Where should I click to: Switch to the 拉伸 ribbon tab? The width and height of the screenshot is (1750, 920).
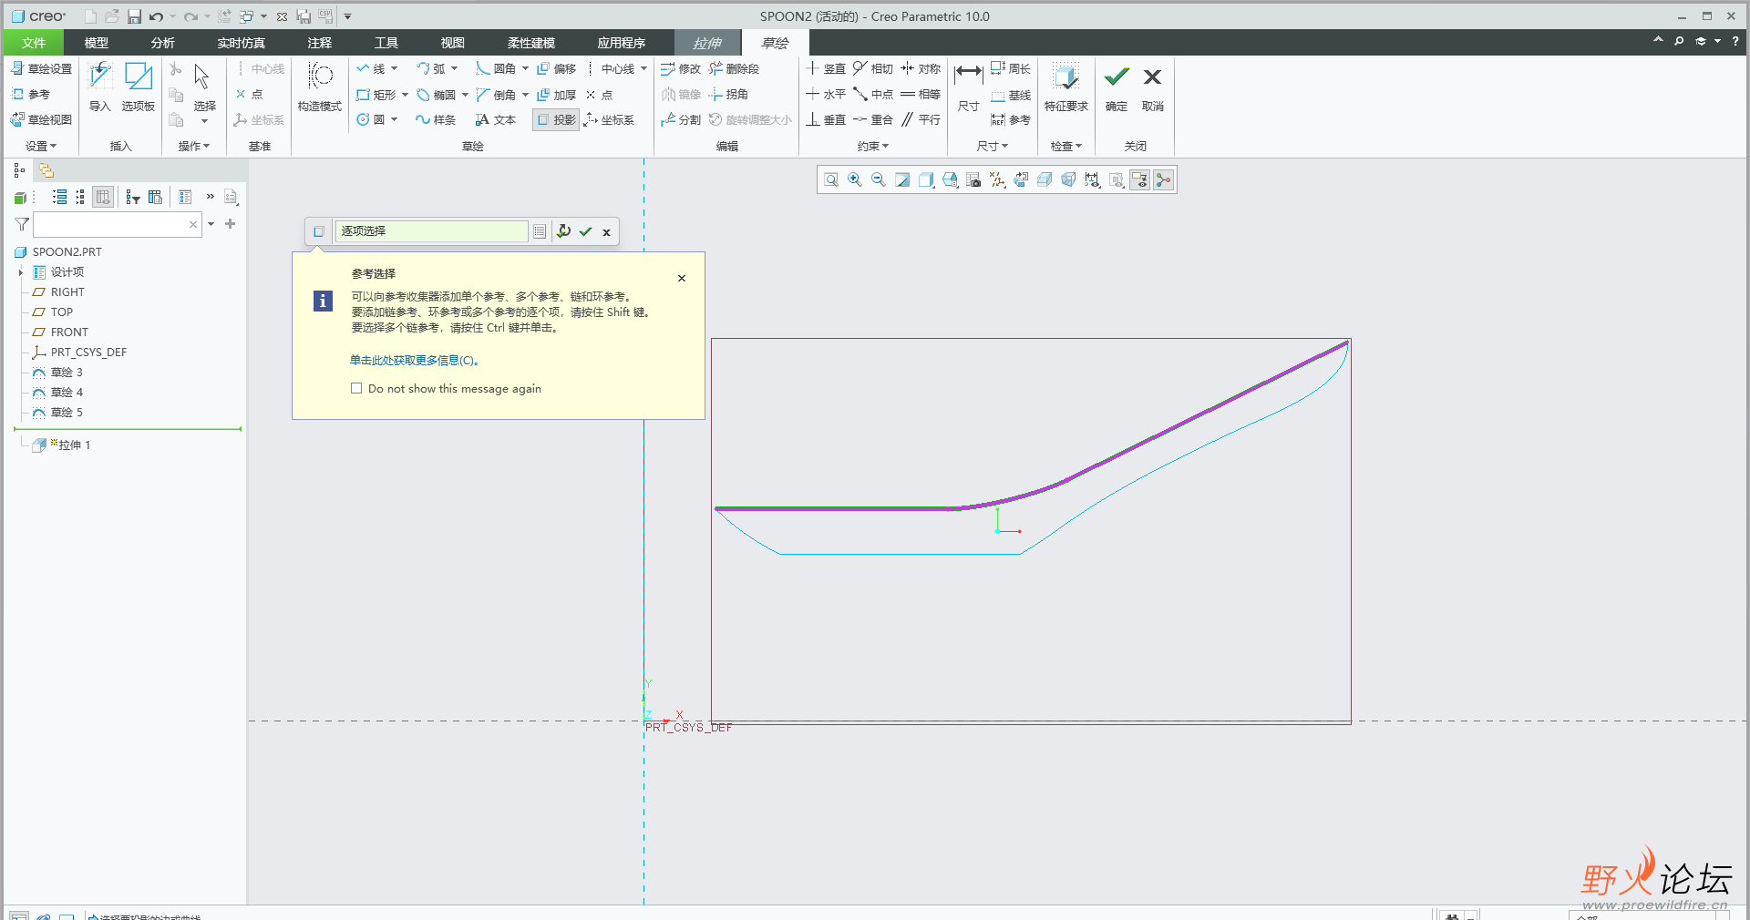pyautogui.click(x=707, y=43)
